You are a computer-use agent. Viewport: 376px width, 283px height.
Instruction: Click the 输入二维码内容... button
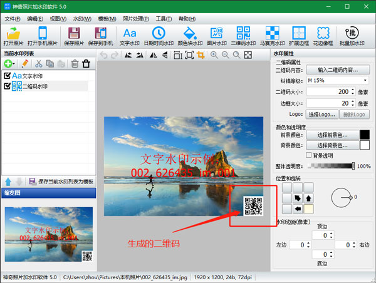[337, 69]
